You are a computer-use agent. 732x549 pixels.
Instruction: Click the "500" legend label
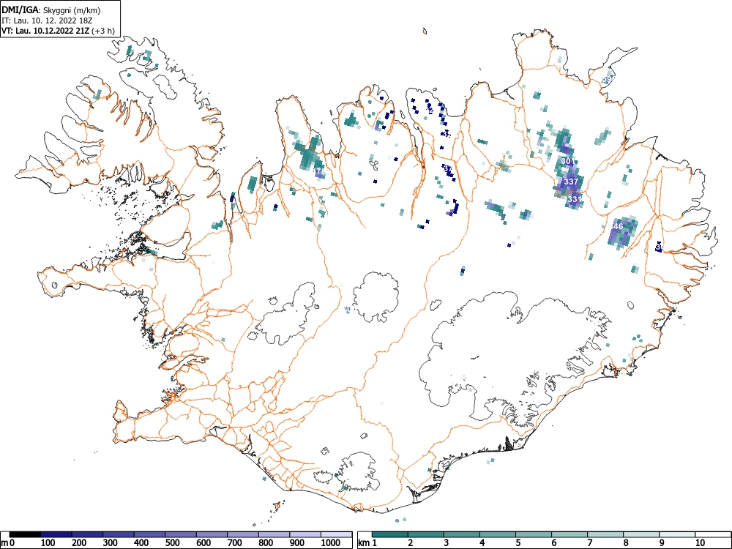click(x=173, y=543)
